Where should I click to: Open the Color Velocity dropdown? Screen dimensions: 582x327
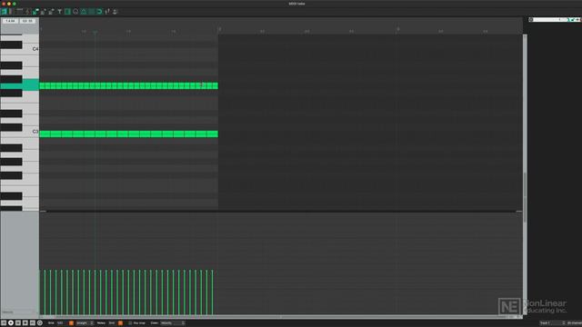173,323
